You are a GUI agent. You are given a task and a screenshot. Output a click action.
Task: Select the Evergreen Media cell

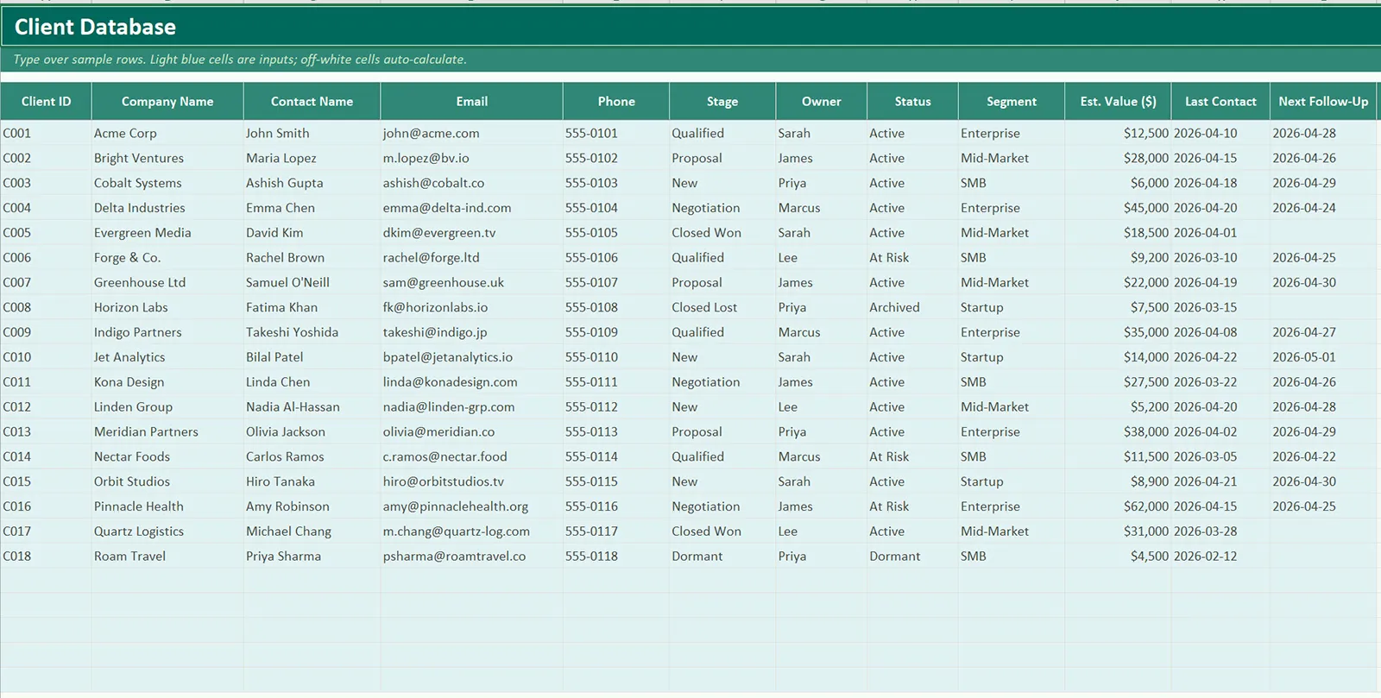[x=167, y=233]
